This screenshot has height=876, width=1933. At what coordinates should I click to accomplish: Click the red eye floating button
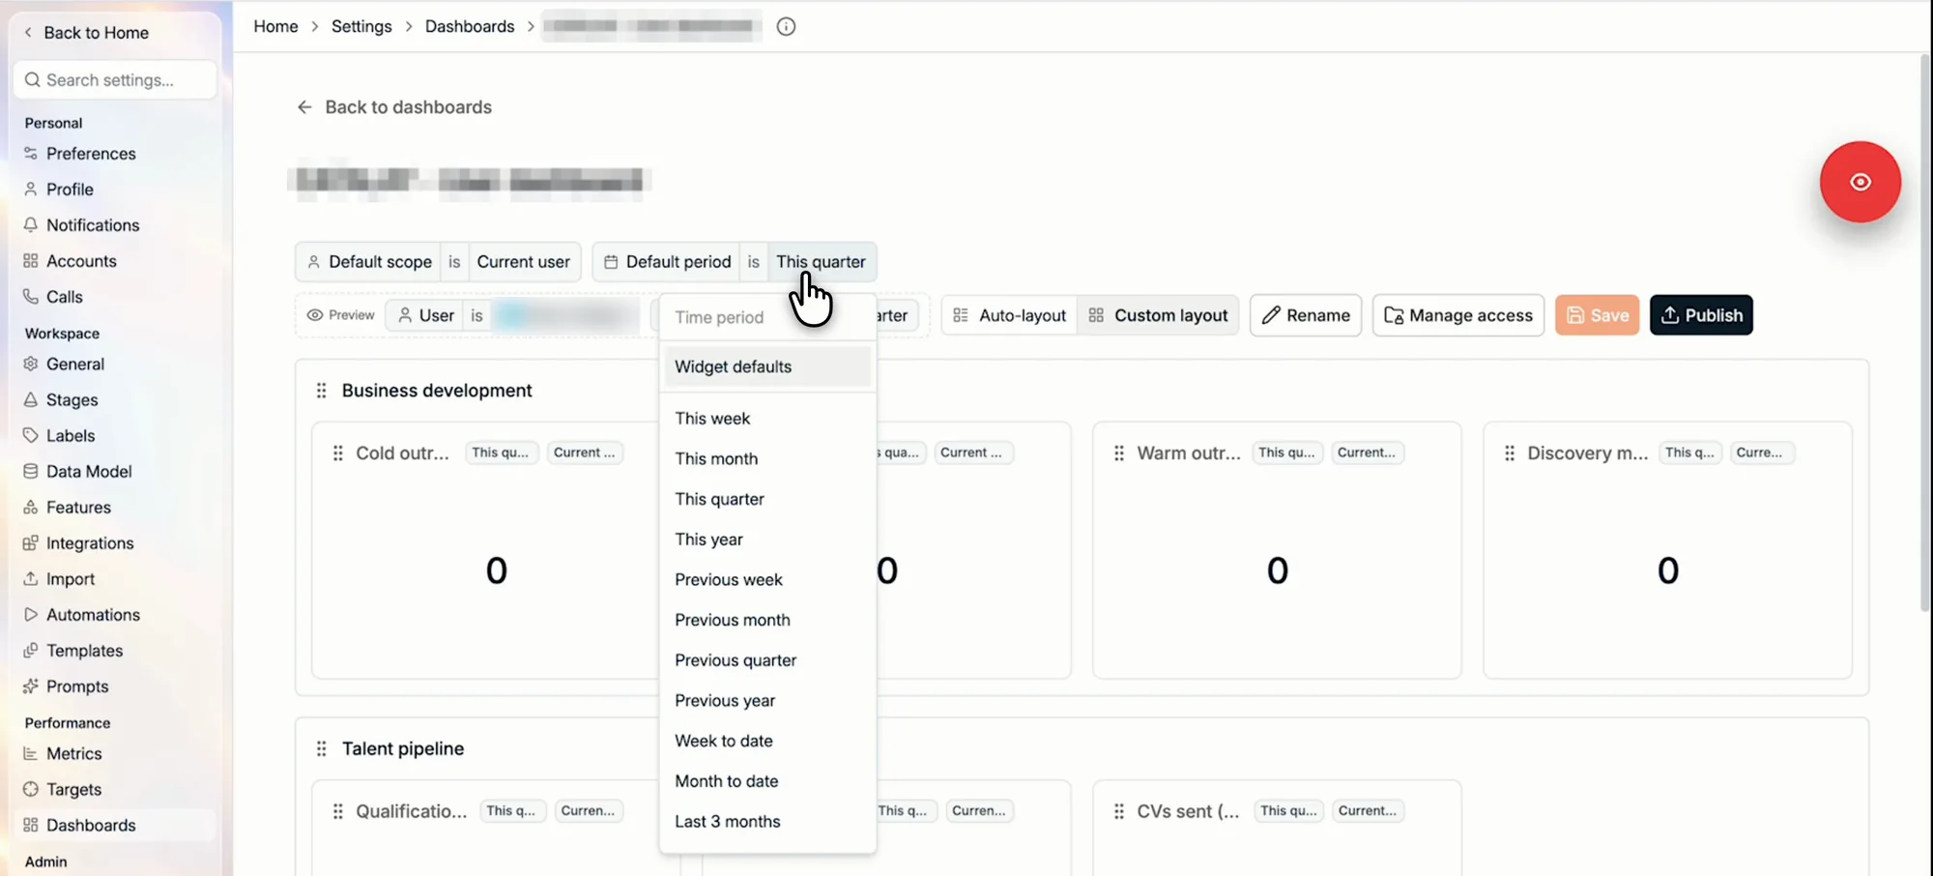click(x=1860, y=182)
